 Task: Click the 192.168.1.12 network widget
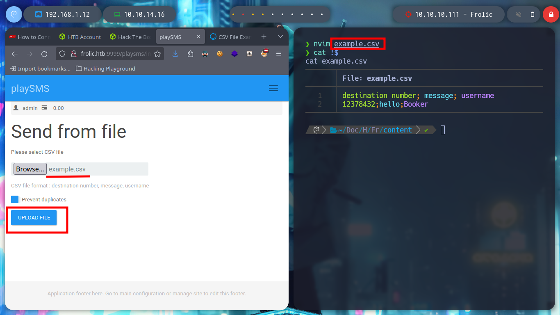pos(62,14)
